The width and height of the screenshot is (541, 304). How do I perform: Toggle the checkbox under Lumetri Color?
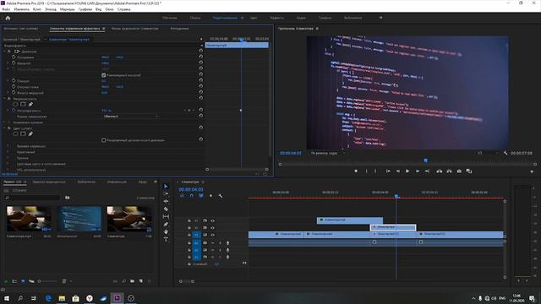[103, 140]
